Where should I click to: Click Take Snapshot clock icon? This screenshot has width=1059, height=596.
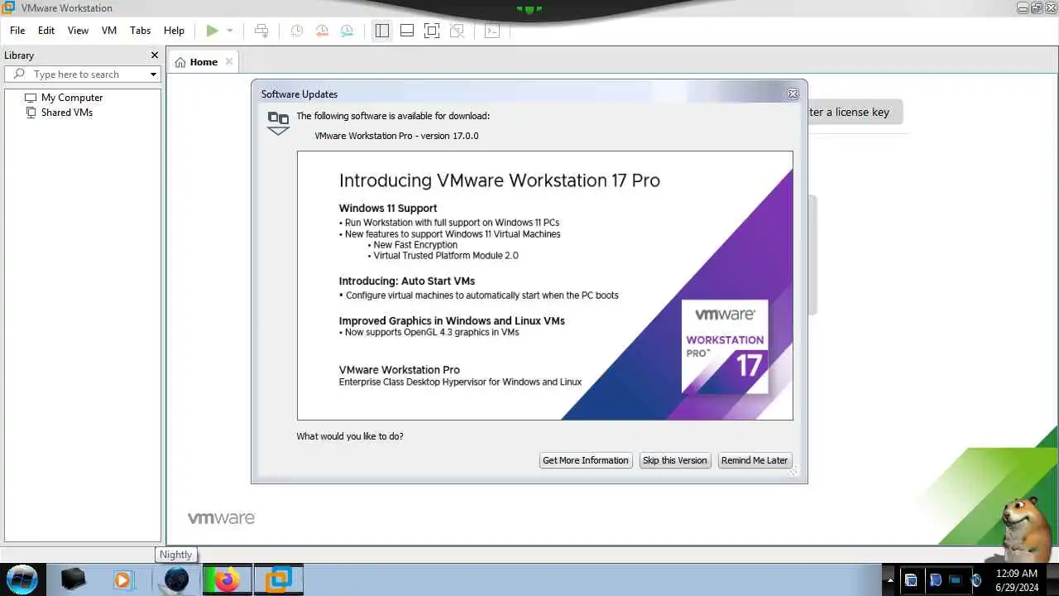[296, 31]
